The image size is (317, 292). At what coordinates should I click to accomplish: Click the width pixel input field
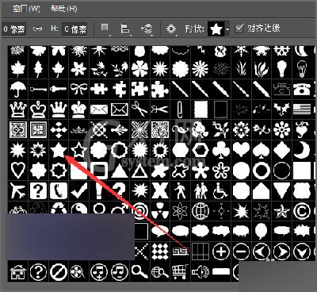point(14,29)
